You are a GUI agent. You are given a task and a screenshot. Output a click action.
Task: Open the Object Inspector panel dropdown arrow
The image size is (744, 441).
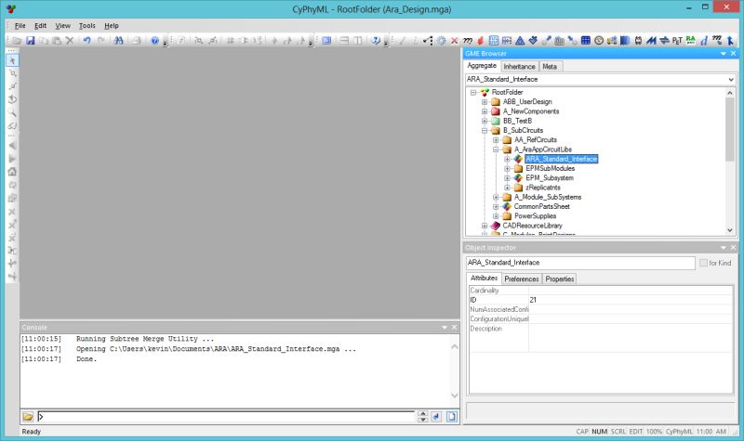pos(724,248)
